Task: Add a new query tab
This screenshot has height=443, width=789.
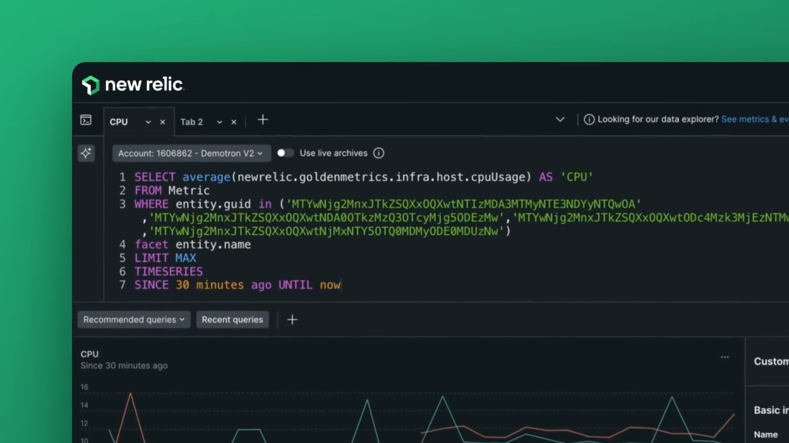Action: [263, 120]
